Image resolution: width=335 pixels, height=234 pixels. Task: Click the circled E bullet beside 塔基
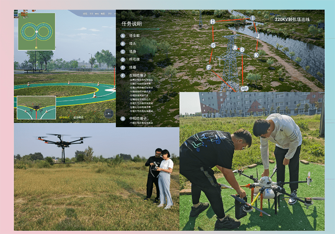[123, 67]
